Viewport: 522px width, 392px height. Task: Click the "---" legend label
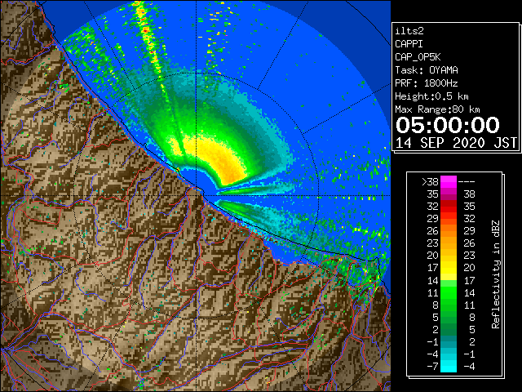(467, 182)
